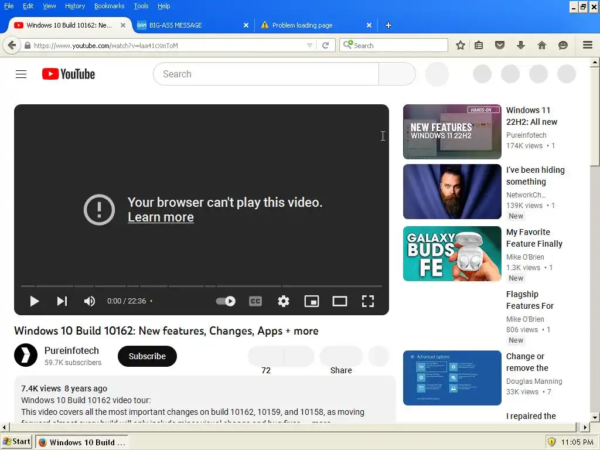This screenshot has height=450, width=600.
Task: Open Windows 11 22H2 new features thumbnail
Action: point(452,132)
